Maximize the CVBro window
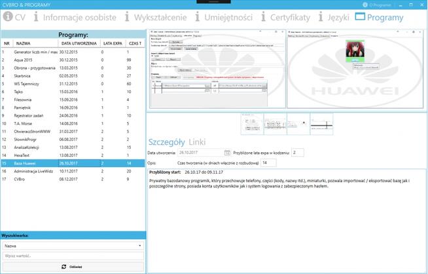Viewport: 428px width, 274px height. (x=411, y=5)
